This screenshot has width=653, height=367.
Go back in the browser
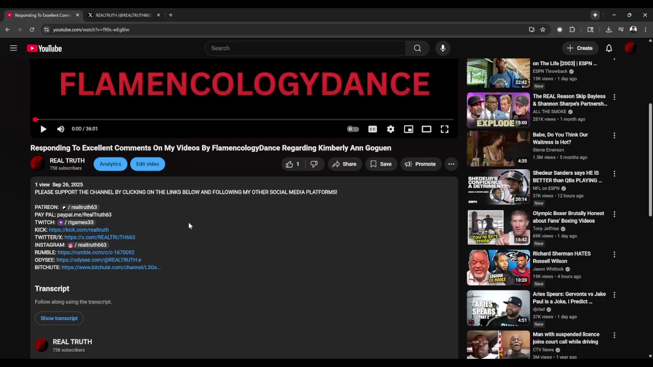[8, 30]
